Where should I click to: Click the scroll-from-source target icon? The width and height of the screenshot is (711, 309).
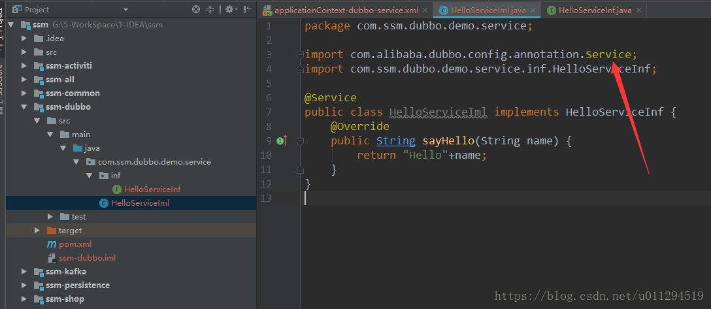(196, 9)
